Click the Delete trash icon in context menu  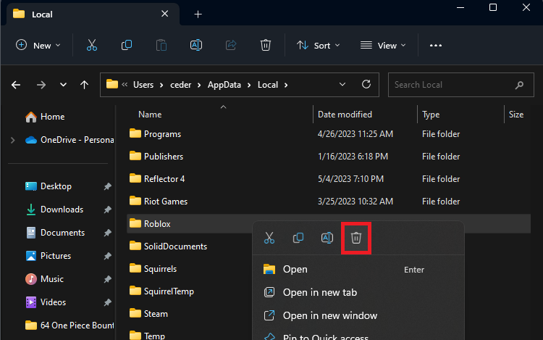coord(355,238)
